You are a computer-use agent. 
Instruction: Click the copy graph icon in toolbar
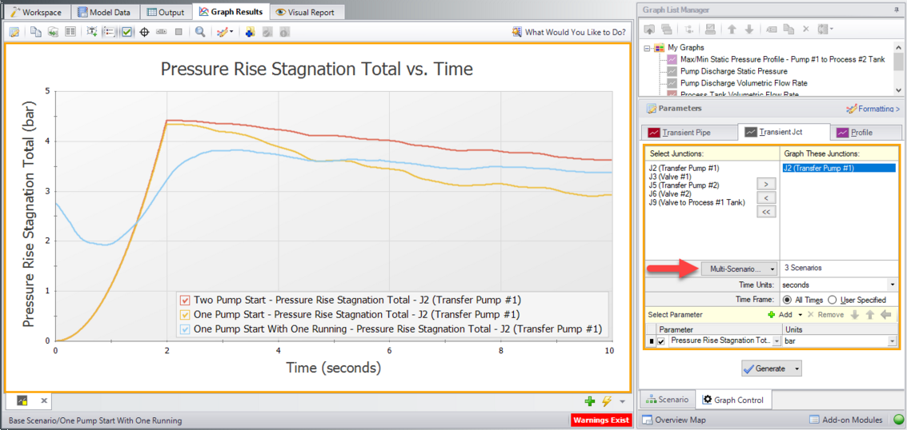coord(36,32)
